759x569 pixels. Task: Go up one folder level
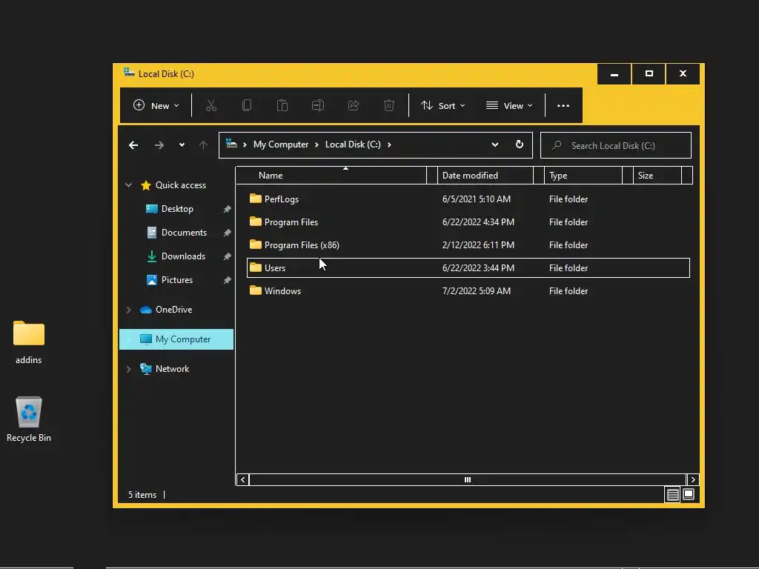pyautogui.click(x=203, y=145)
